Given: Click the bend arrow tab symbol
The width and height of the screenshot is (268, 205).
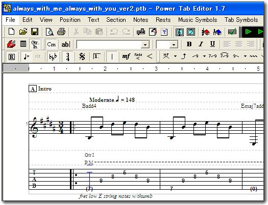Looking at the screenshot, I should (184, 56).
